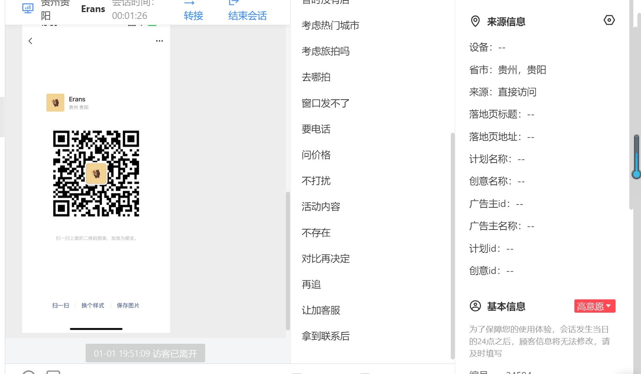Select quick reply 考虑旅拍吗
Screen dimensions: 641x374
pos(326,51)
